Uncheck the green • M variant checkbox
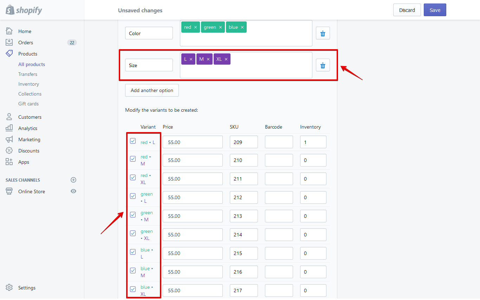 pos(133,215)
